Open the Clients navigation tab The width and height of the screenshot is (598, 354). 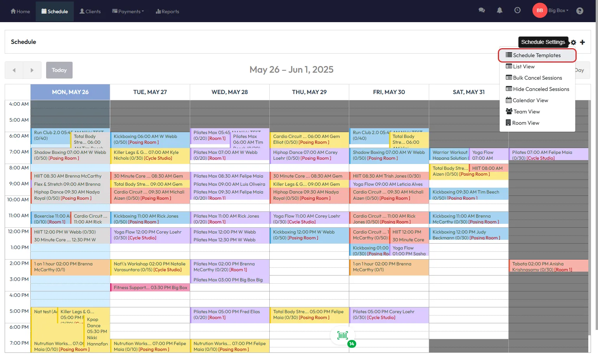(x=90, y=11)
